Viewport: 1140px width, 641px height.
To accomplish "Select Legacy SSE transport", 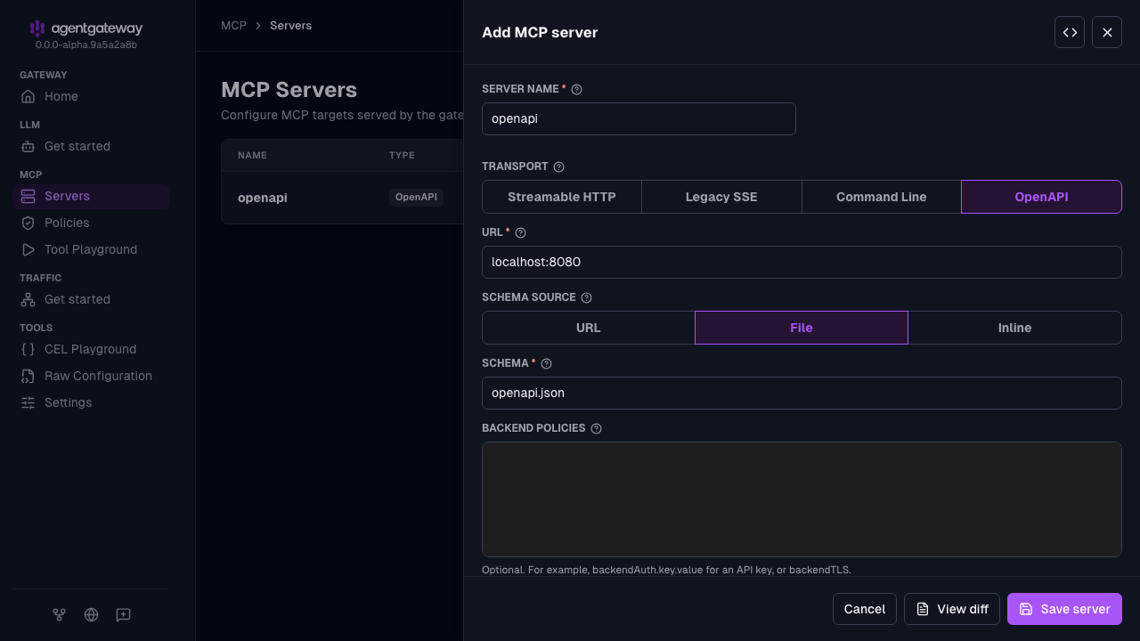I will pos(721,197).
